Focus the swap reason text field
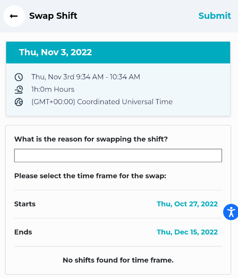The width and height of the screenshot is (238, 278). pyautogui.click(x=118, y=156)
